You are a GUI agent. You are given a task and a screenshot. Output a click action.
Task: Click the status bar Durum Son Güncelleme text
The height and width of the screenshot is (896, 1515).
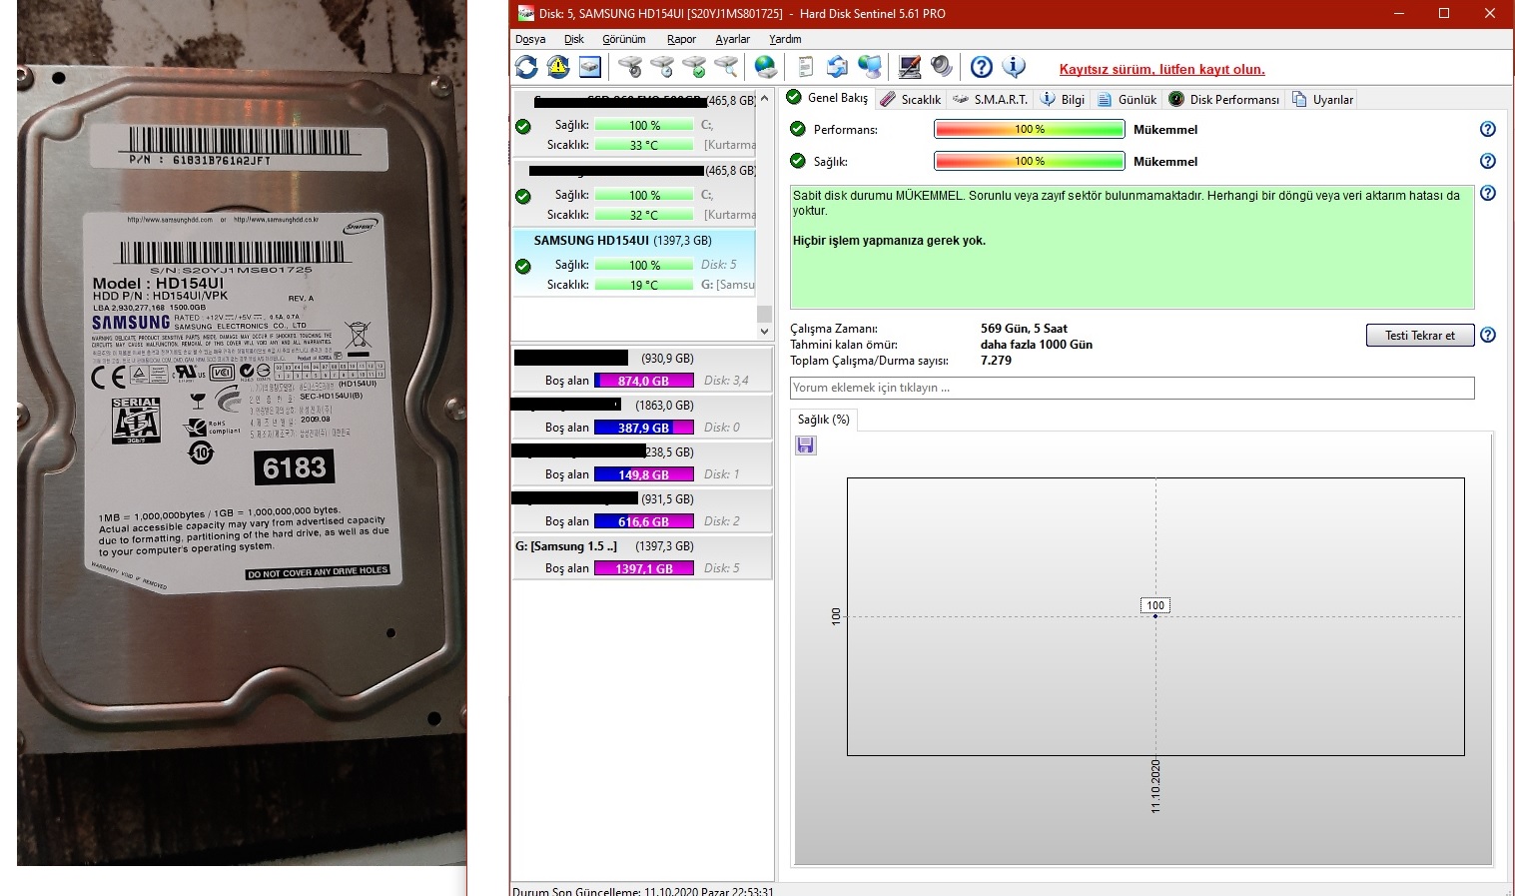(642, 891)
